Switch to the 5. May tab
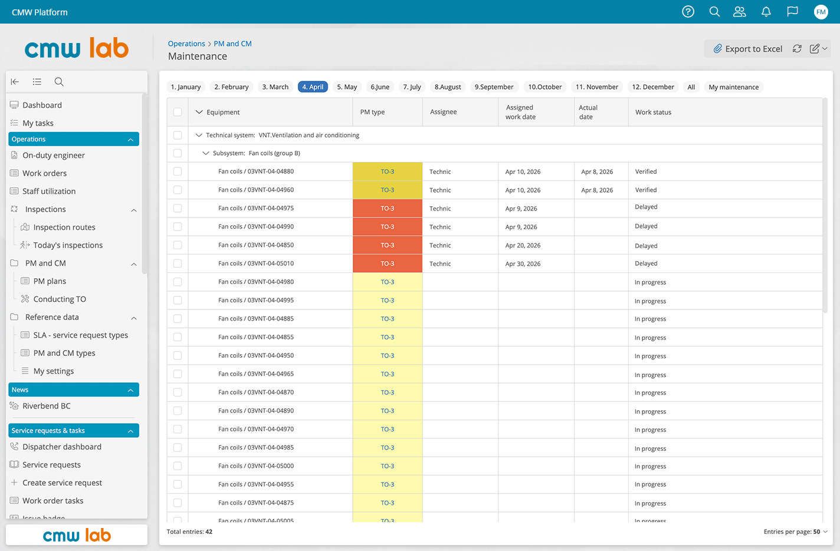The image size is (840, 551). coord(347,87)
